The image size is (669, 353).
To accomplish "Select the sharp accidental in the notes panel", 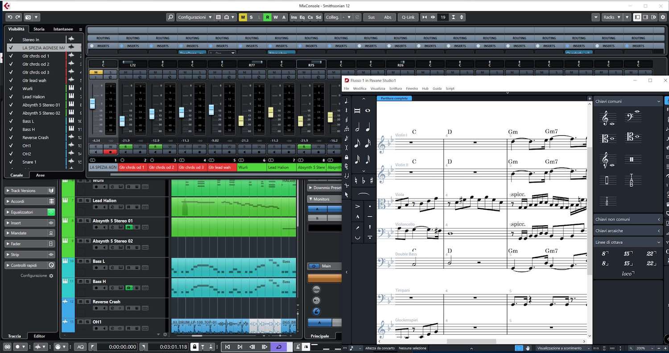I will click(371, 180).
